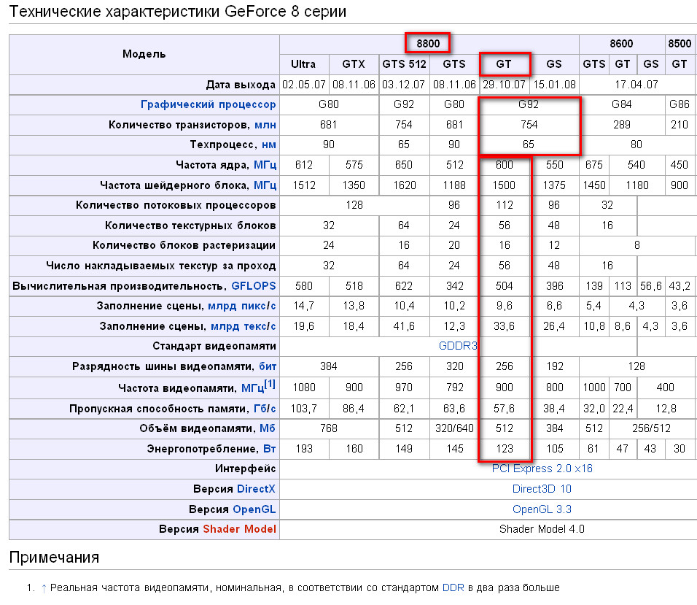Open the OpenGL 3.3 link

542,509
